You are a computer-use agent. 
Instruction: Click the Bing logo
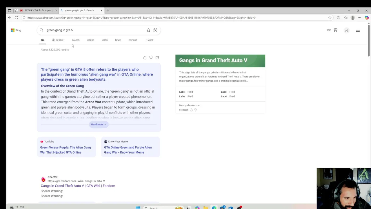pyautogui.click(x=16, y=30)
